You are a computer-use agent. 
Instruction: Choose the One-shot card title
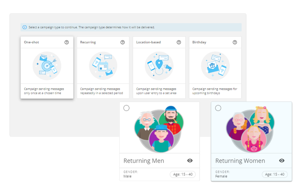tap(32, 42)
